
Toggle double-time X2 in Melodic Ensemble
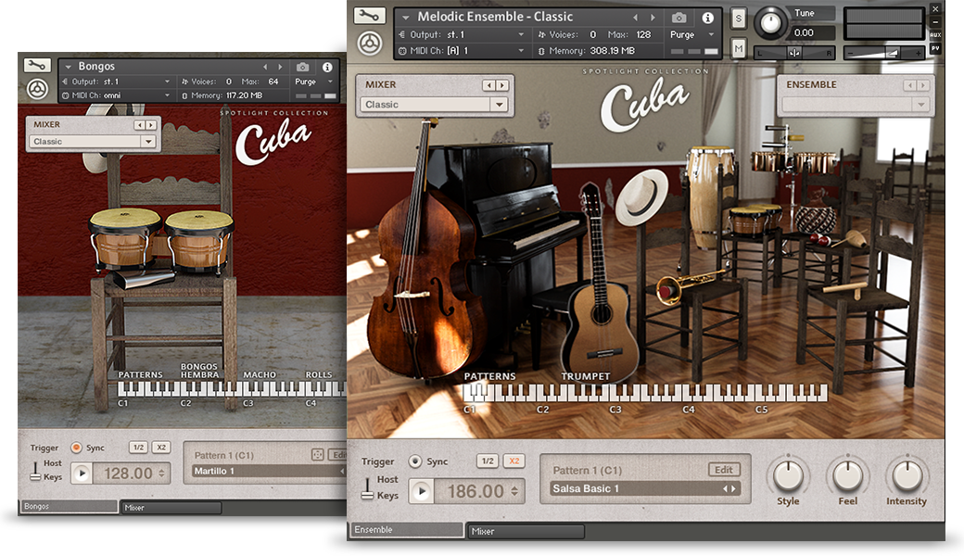click(514, 461)
